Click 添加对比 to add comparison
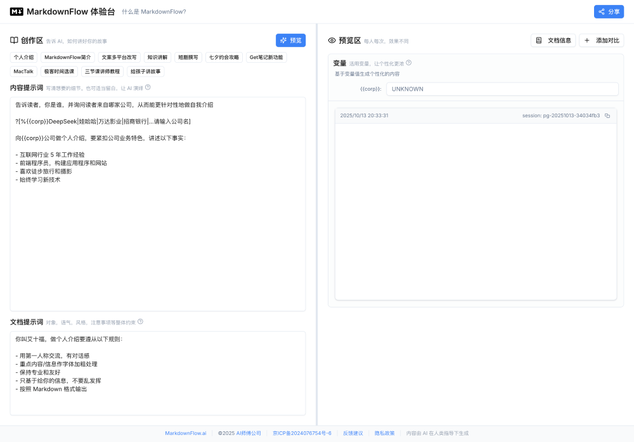 [601, 41]
